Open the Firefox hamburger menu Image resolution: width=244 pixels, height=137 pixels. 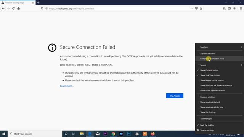(x=241, y=8)
